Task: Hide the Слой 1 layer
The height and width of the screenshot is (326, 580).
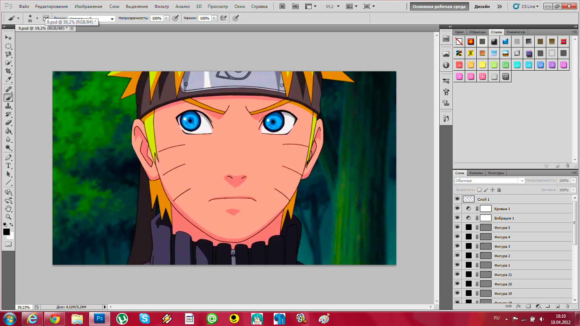Action: tap(457, 199)
